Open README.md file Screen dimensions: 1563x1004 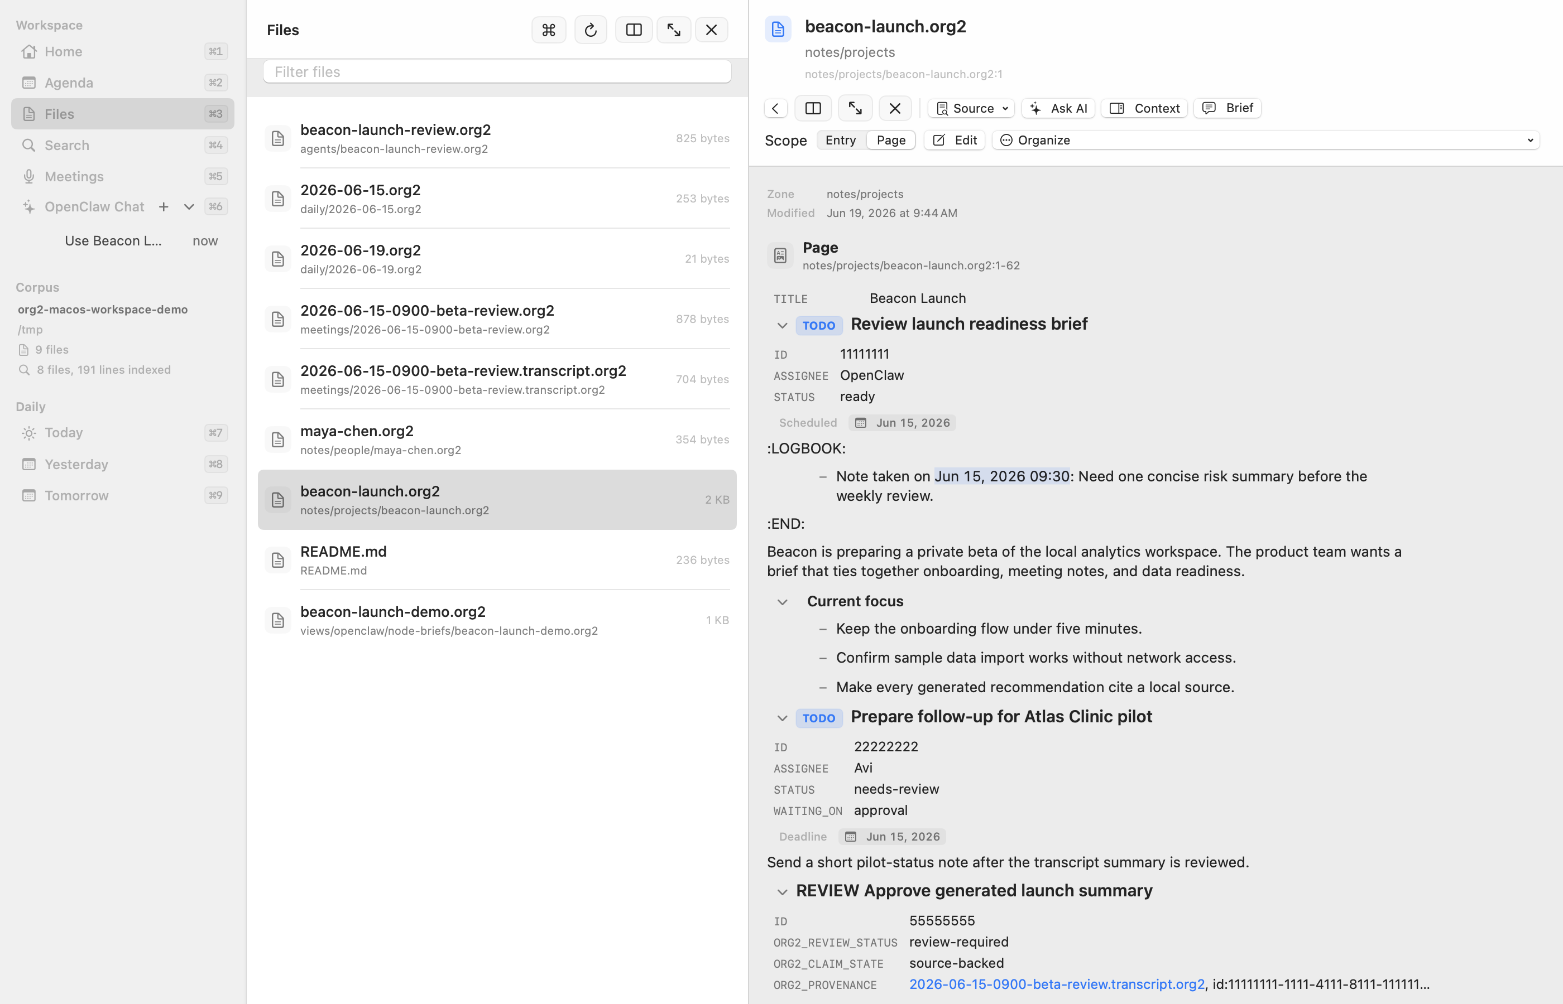pos(497,560)
